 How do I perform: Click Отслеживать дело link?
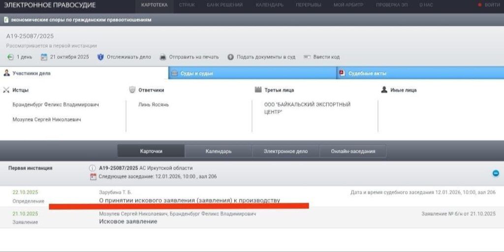point(129,57)
